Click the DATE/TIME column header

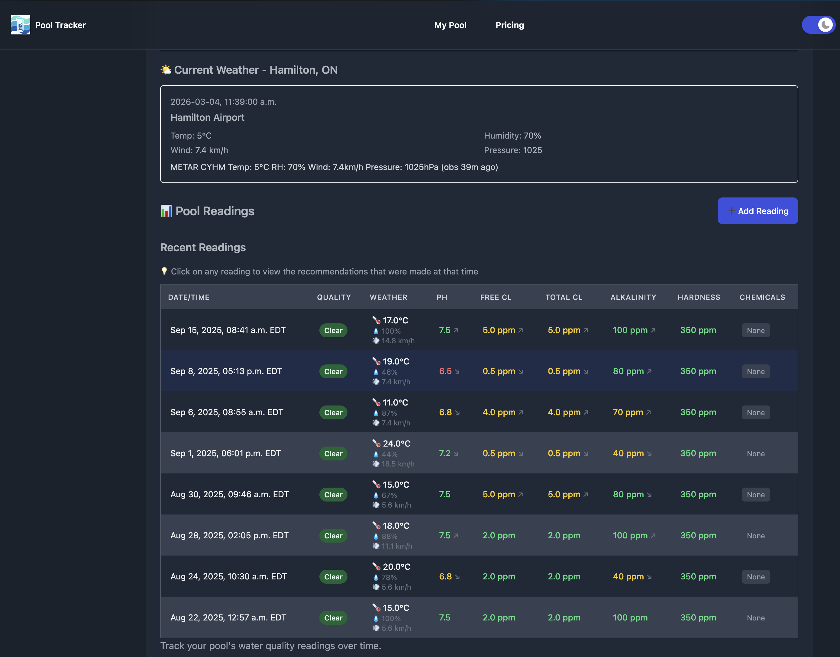(189, 297)
